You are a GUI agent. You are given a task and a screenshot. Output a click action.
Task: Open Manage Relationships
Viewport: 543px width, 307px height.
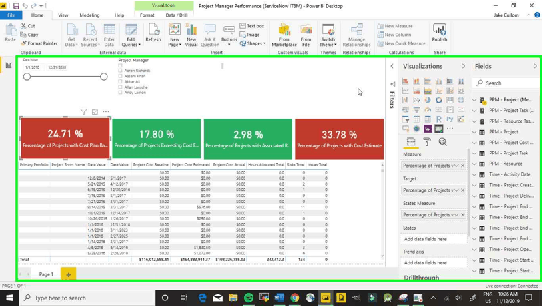click(x=356, y=35)
